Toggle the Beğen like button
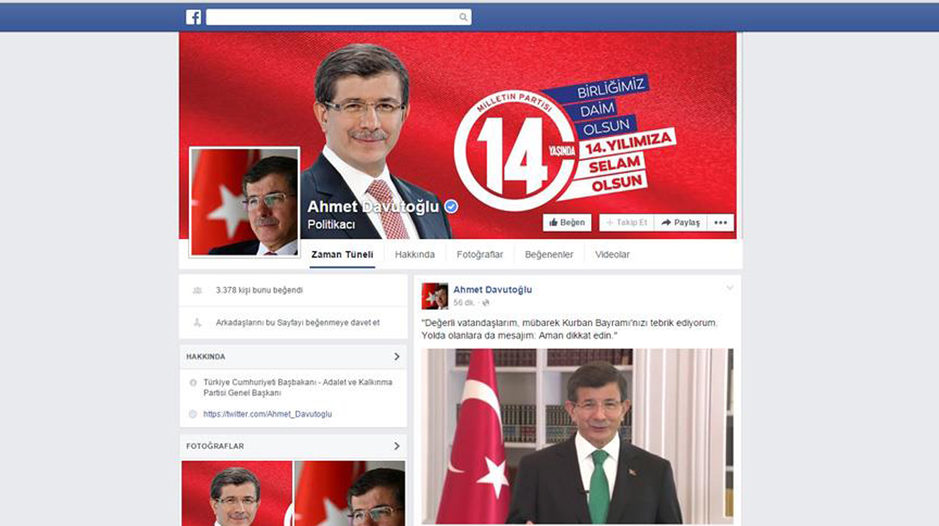This screenshot has width=939, height=526. [x=567, y=222]
